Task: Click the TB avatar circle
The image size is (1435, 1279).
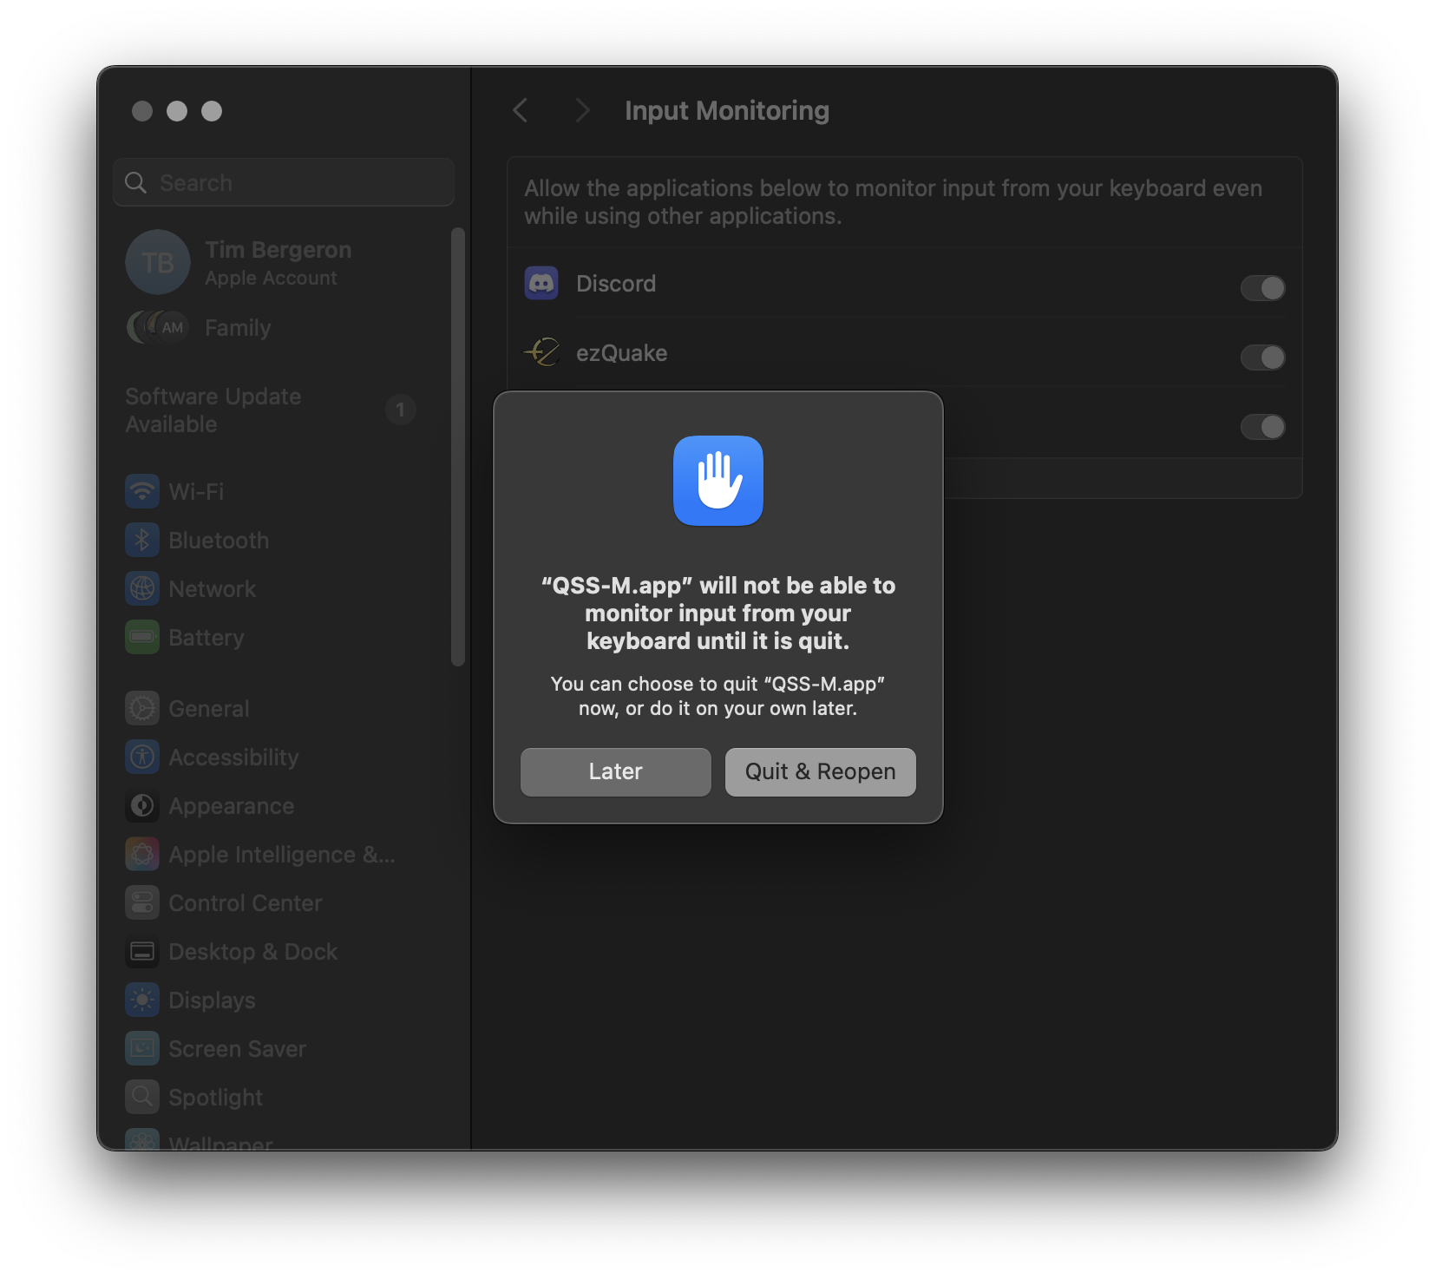Action: (x=157, y=262)
